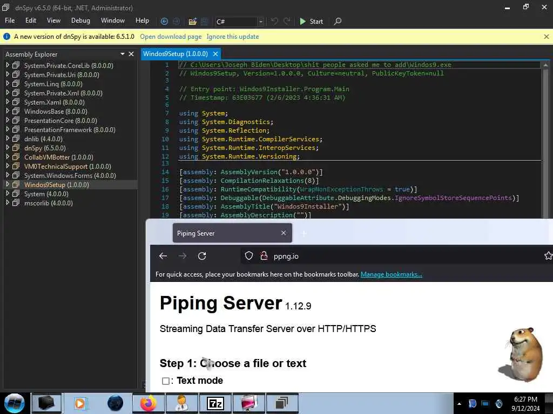Open the Help menu

[142, 20]
